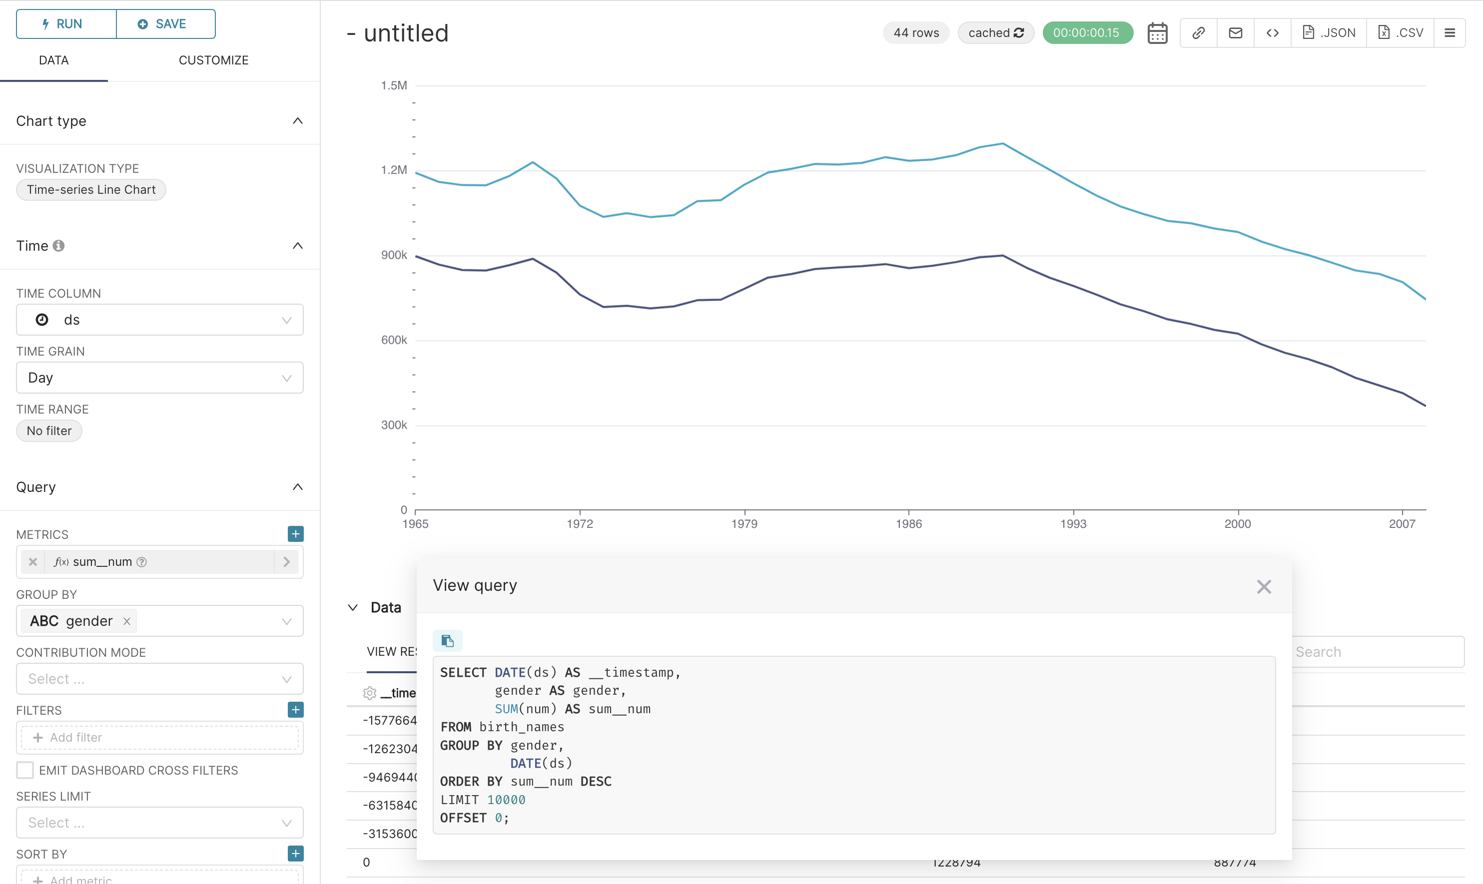The image size is (1483, 884).
Task: Copy the SQL query to clipboard
Action: (448, 640)
